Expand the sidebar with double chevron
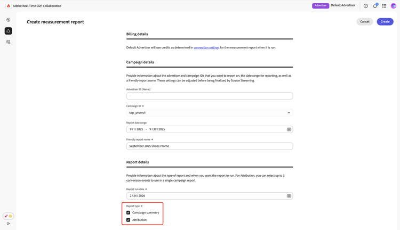This screenshot has height=230, width=400. coord(8,224)
